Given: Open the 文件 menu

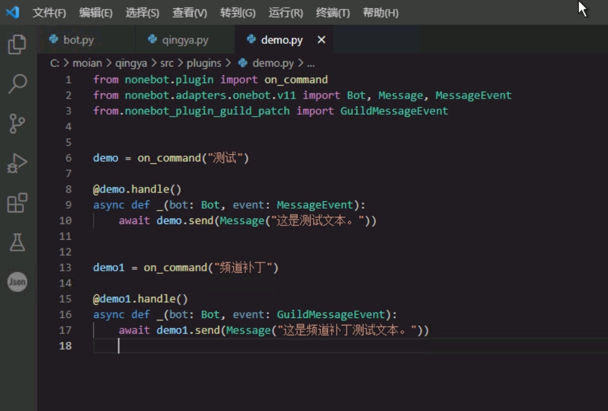Looking at the screenshot, I should 50,13.
